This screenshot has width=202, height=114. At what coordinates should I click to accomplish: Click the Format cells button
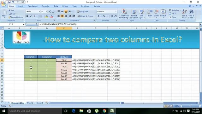pyautogui.click(x=163, y=14)
